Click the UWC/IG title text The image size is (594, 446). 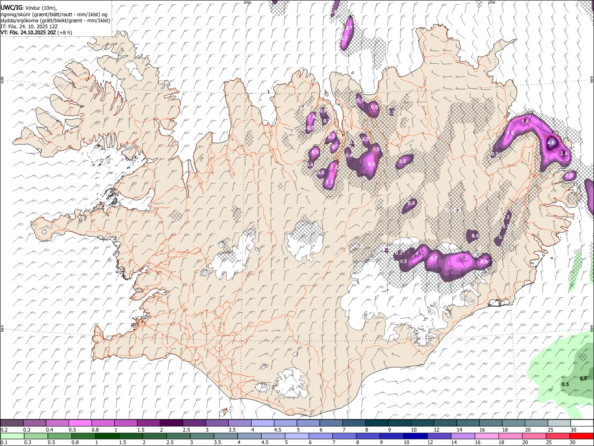coord(11,8)
